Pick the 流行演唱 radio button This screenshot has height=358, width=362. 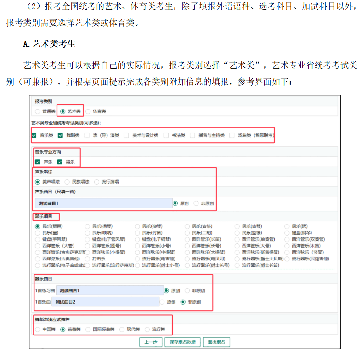pos(97,182)
